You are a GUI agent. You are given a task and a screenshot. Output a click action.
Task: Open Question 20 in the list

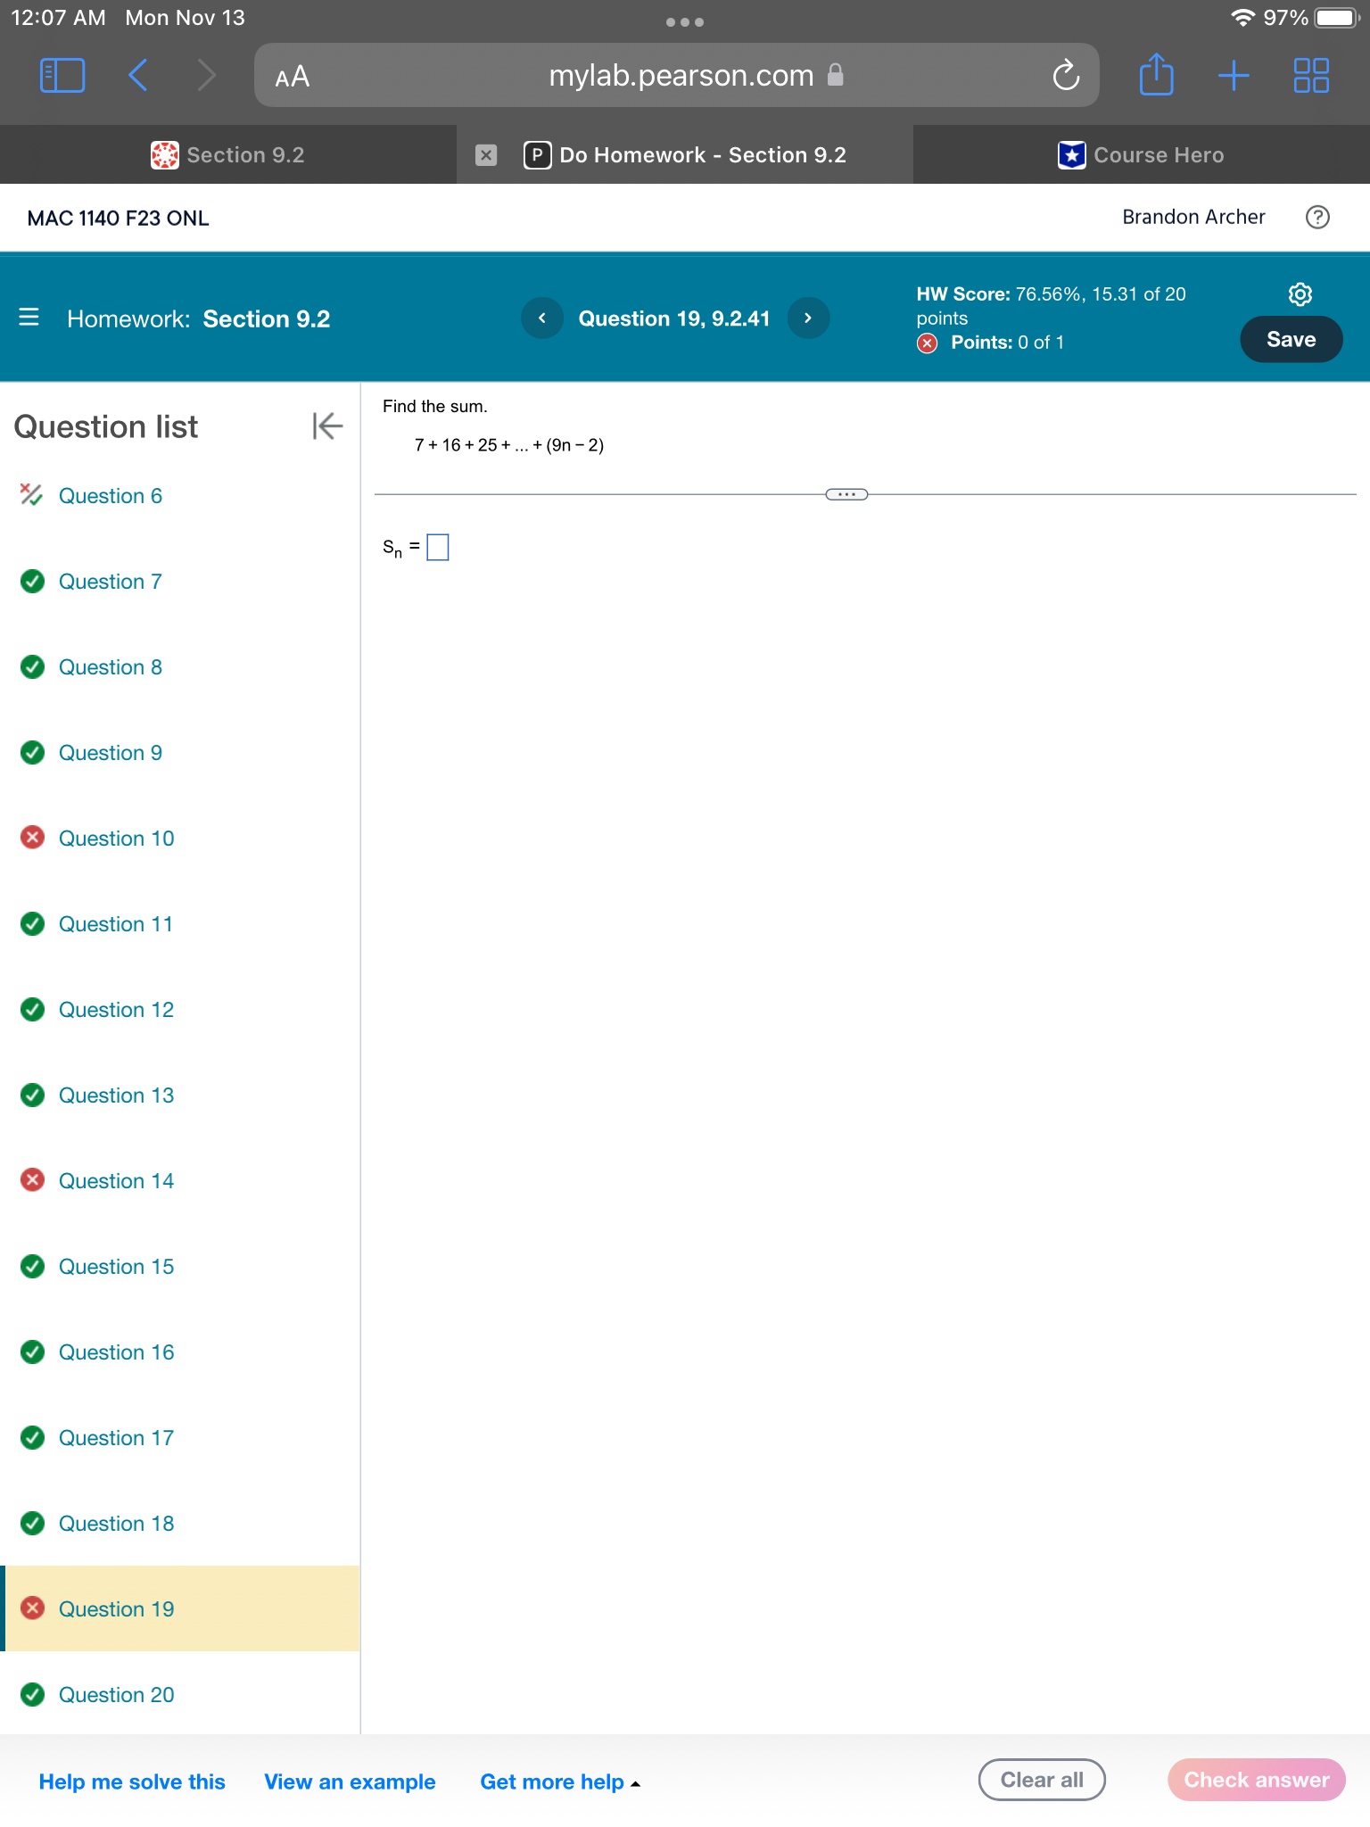coord(117,1695)
